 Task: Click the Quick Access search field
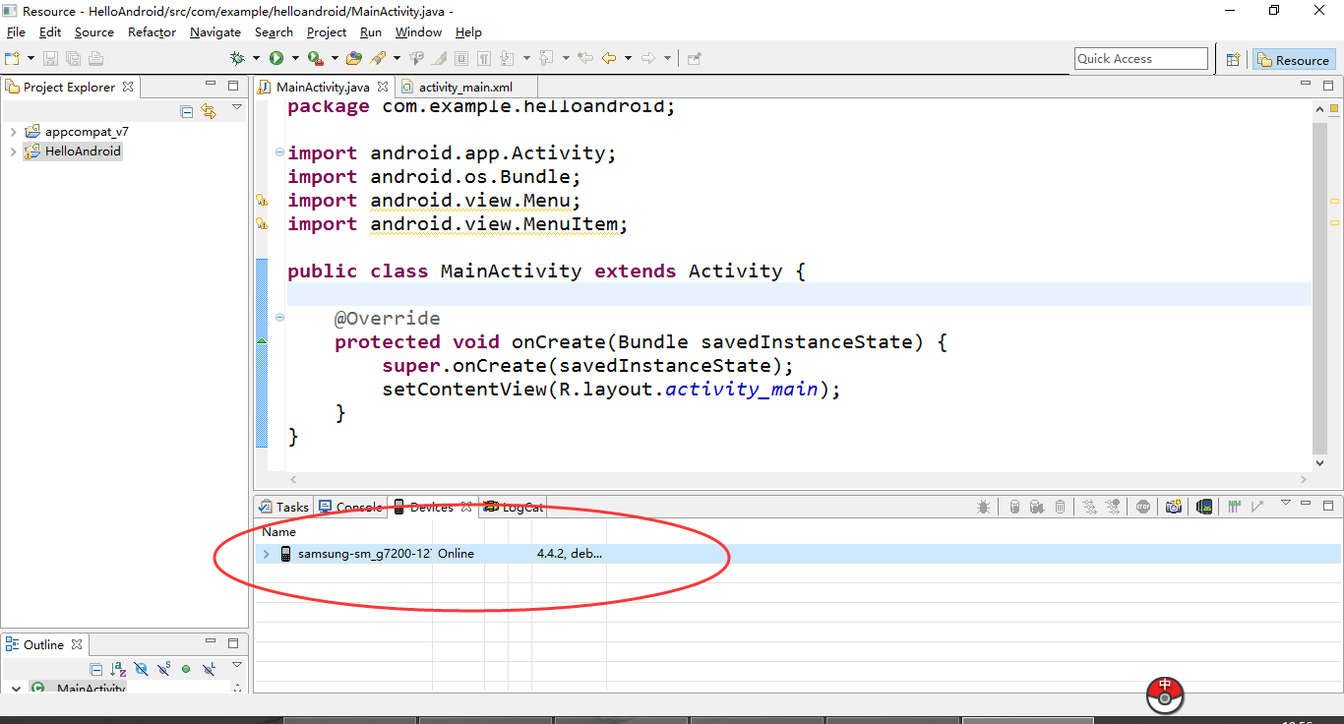pos(1141,59)
